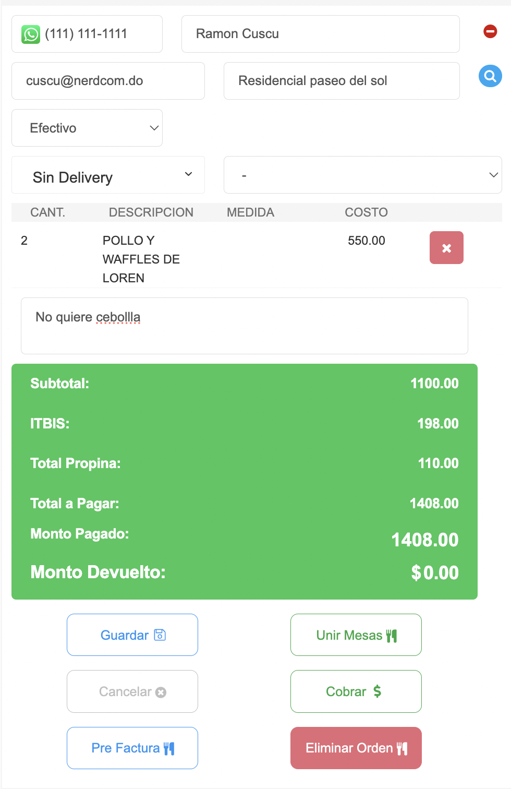Screen dimensions: 511x789
Task: Click the blue search magnifier icon
Action: (x=490, y=76)
